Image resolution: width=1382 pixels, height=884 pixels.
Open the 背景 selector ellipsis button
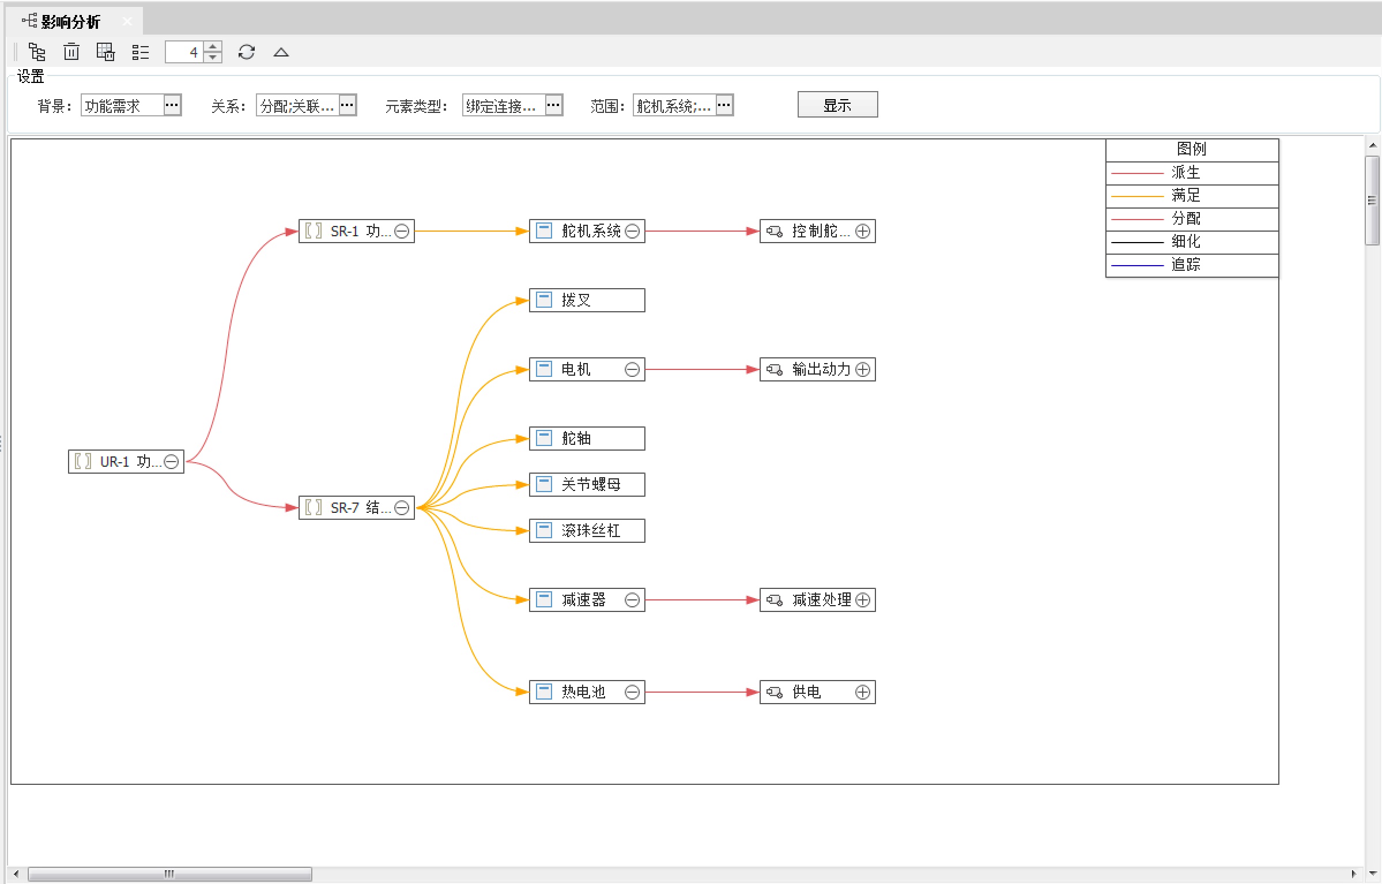(x=172, y=105)
